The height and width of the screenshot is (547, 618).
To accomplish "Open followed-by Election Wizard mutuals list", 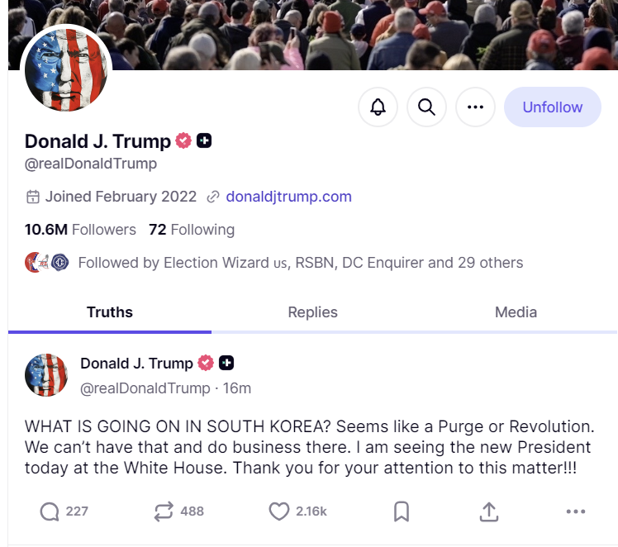I will [x=274, y=263].
